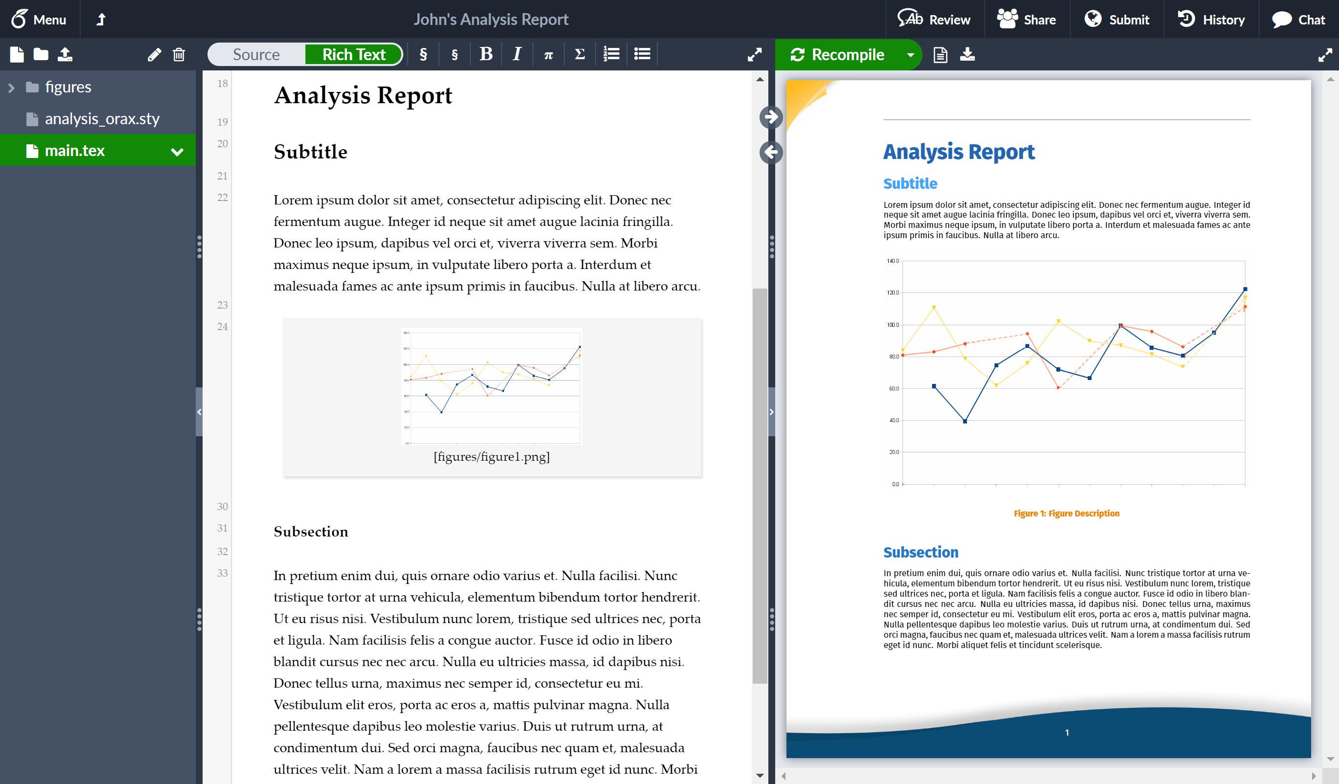
Task: Toggle to Rich Text editing mode
Action: tap(353, 54)
